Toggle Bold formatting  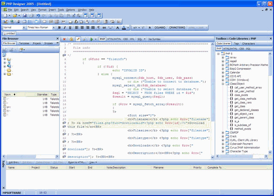pyautogui.click(x=59, y=27)
